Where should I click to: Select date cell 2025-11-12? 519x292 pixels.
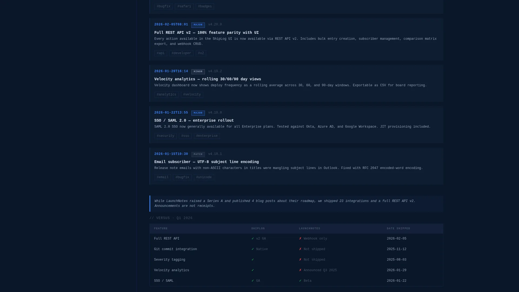pos(397,249)
